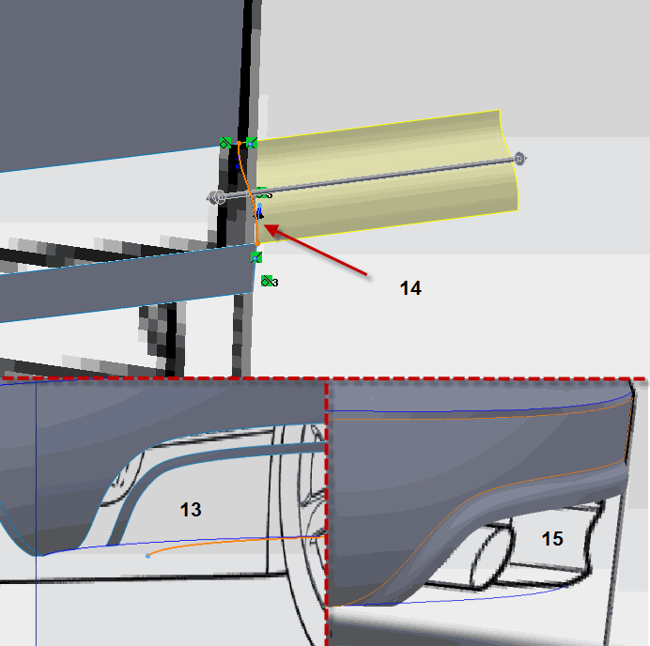Screen dimensions: 650x646
Task: Click the label number 14
Action: [x=410, y=288]
